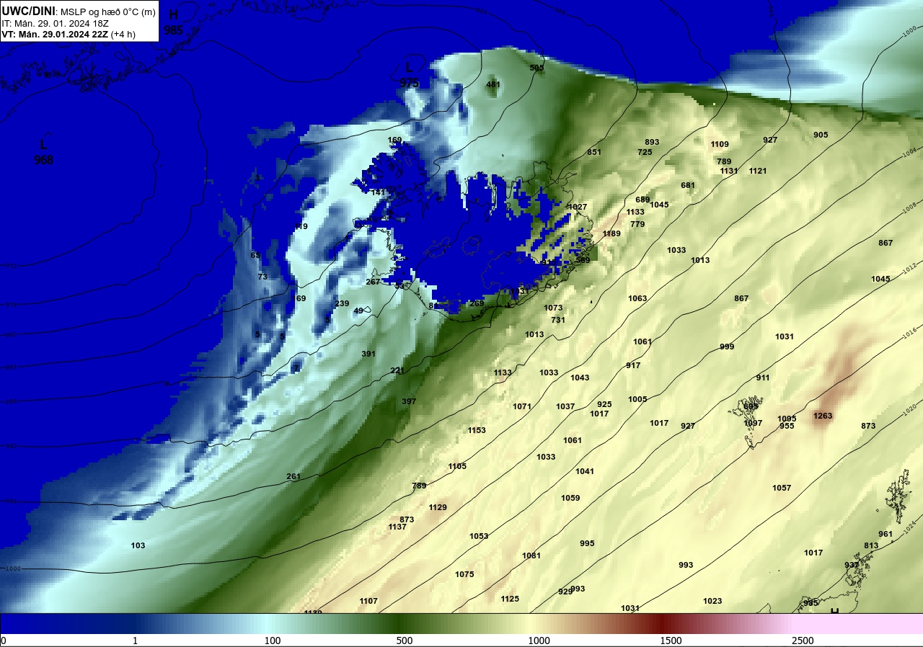
Task: Select the L 975 low pressure marker
Action: point(409,76)
